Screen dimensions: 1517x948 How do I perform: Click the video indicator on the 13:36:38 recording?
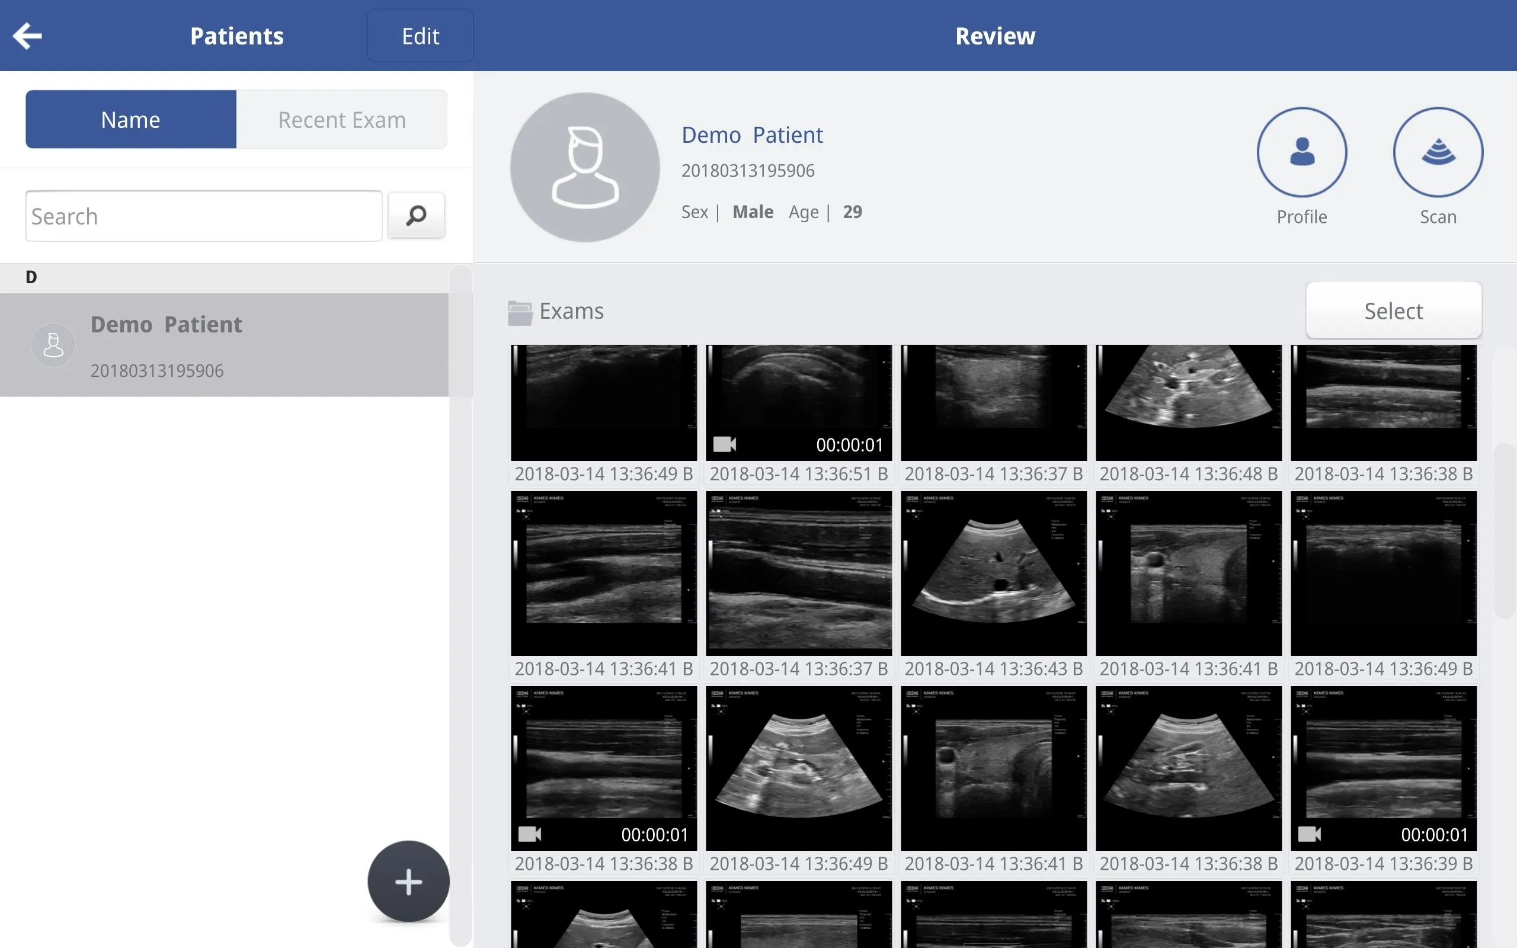[532, 834]
